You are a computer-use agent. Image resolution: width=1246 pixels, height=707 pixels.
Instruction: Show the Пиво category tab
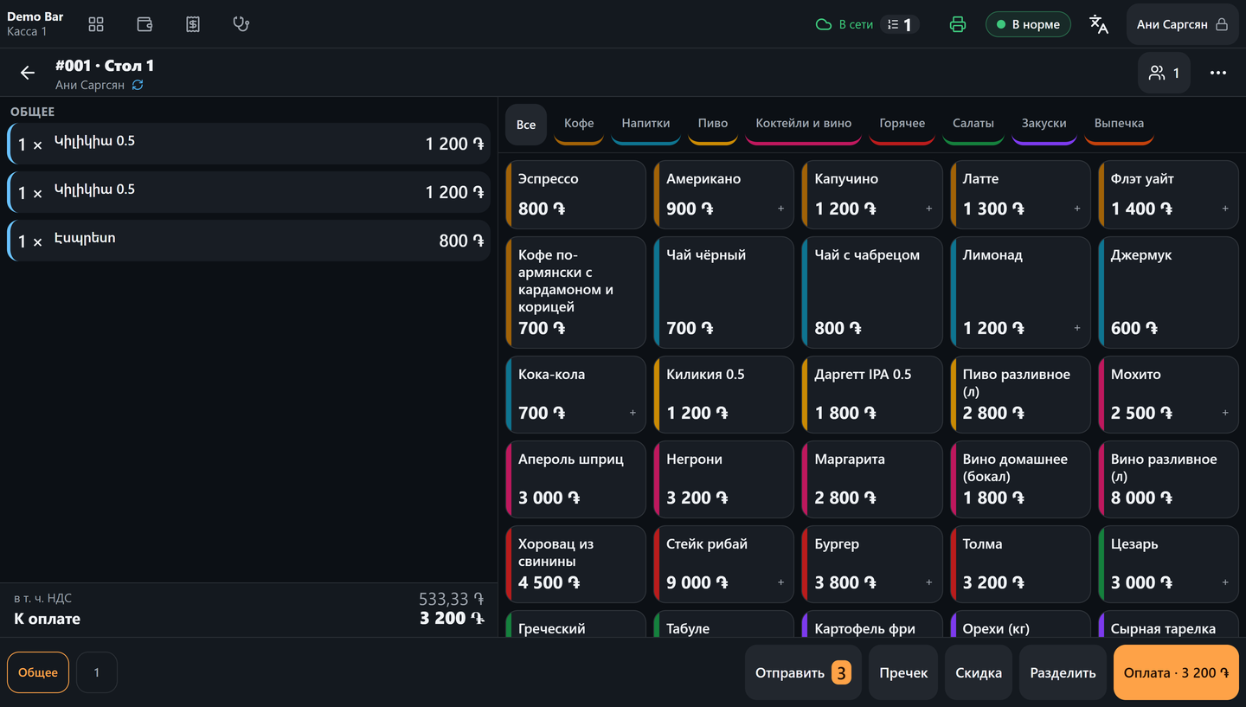[x=713, y=125]
